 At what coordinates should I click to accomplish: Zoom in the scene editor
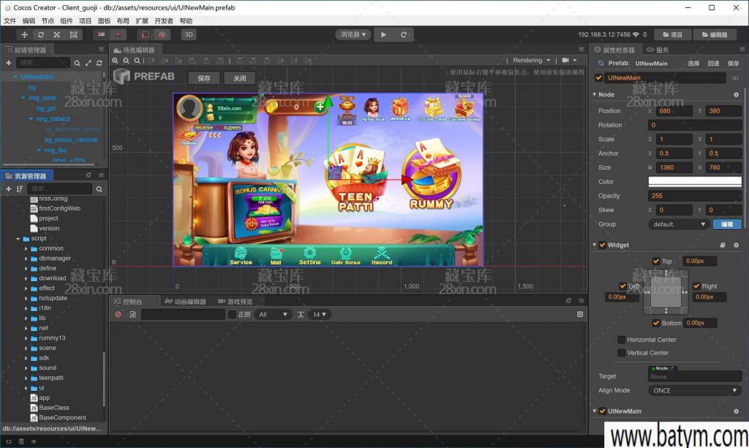(x=115, y=61)
